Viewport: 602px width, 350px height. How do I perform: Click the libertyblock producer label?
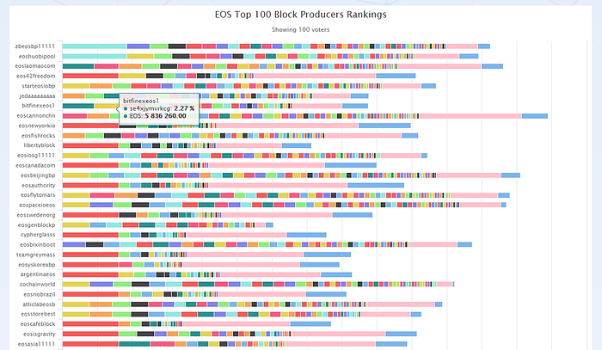point(40,145)
